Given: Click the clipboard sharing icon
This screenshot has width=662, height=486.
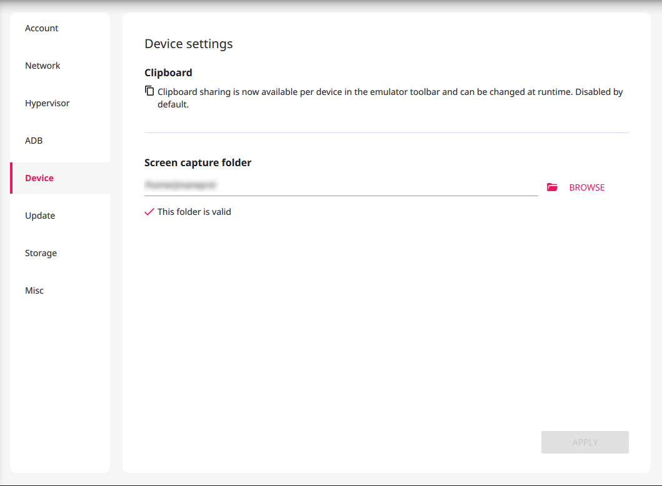Looking at the screenshot, I should click(x=149, y=91).
